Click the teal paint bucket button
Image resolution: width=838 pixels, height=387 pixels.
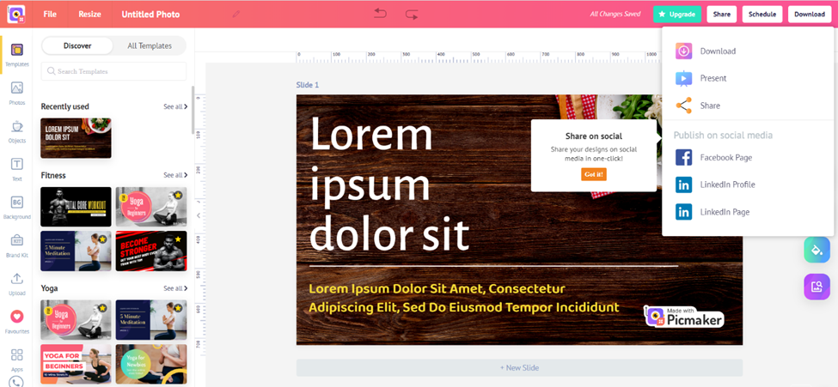[817, 250]
